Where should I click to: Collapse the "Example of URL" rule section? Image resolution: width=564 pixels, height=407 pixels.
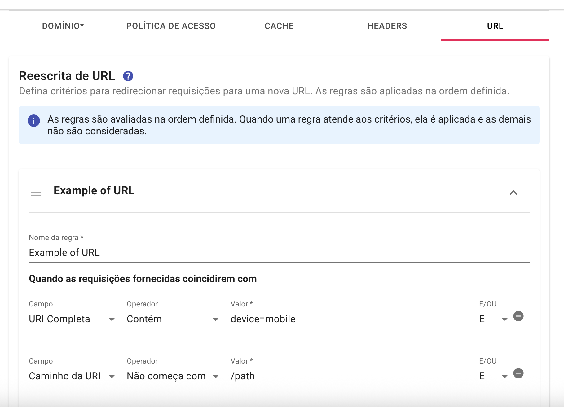click(x=514, y=192)
